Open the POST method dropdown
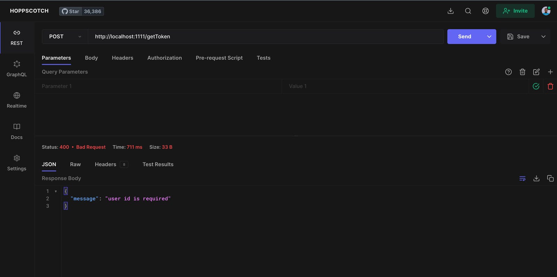This screenshot has width=557, height=277. click(x=65, y=36)
